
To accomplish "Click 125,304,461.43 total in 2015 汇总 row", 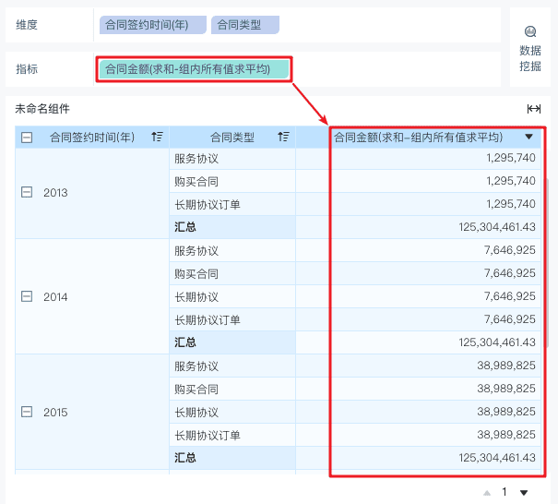I will point(497,458).
